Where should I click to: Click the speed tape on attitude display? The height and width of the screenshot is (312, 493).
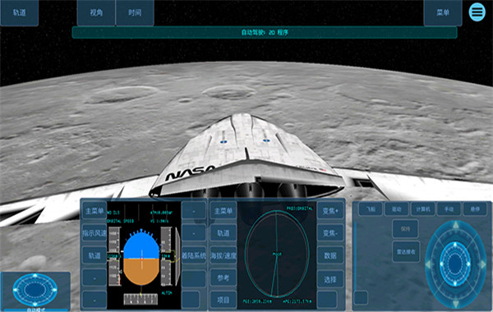click(x=114, y=256)
